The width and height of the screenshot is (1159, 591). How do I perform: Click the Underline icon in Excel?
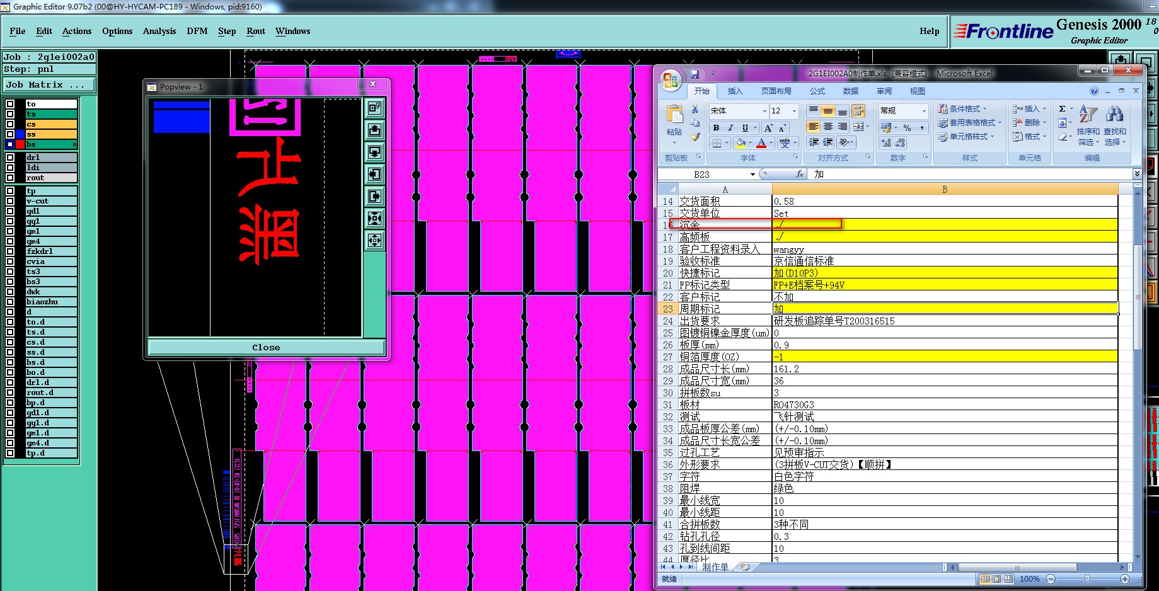[x=745, y=128]
